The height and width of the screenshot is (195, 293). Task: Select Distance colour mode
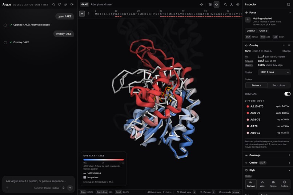click(256, 85)
